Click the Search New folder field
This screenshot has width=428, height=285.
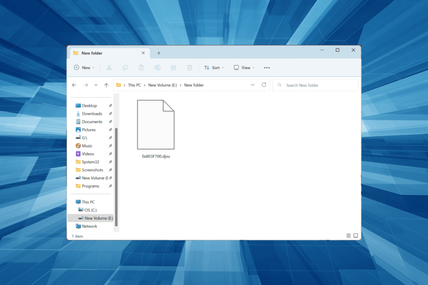(315, 85)
